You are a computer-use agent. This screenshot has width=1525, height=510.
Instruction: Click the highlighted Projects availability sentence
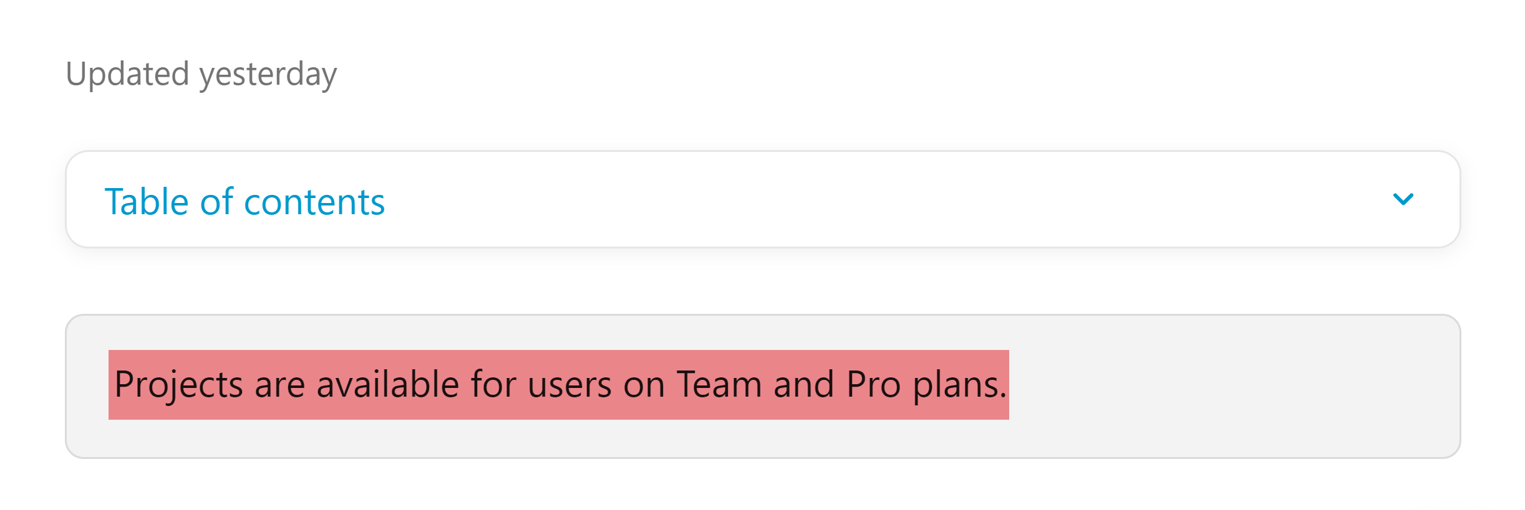(x=559, y=384)
